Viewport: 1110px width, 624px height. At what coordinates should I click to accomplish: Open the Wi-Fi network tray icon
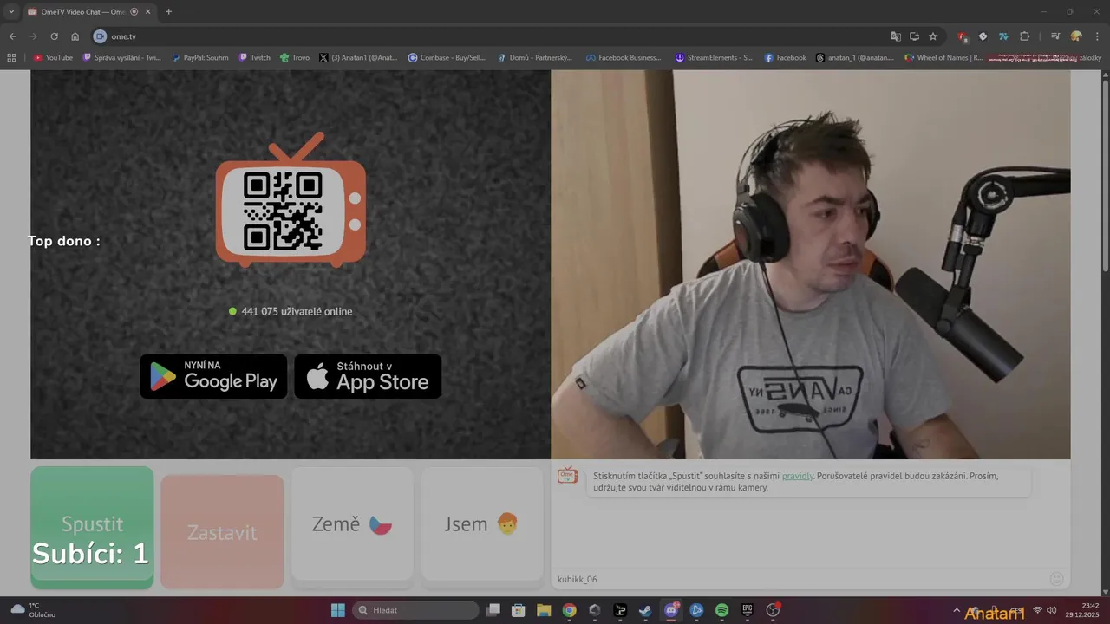pos(1037,610)
